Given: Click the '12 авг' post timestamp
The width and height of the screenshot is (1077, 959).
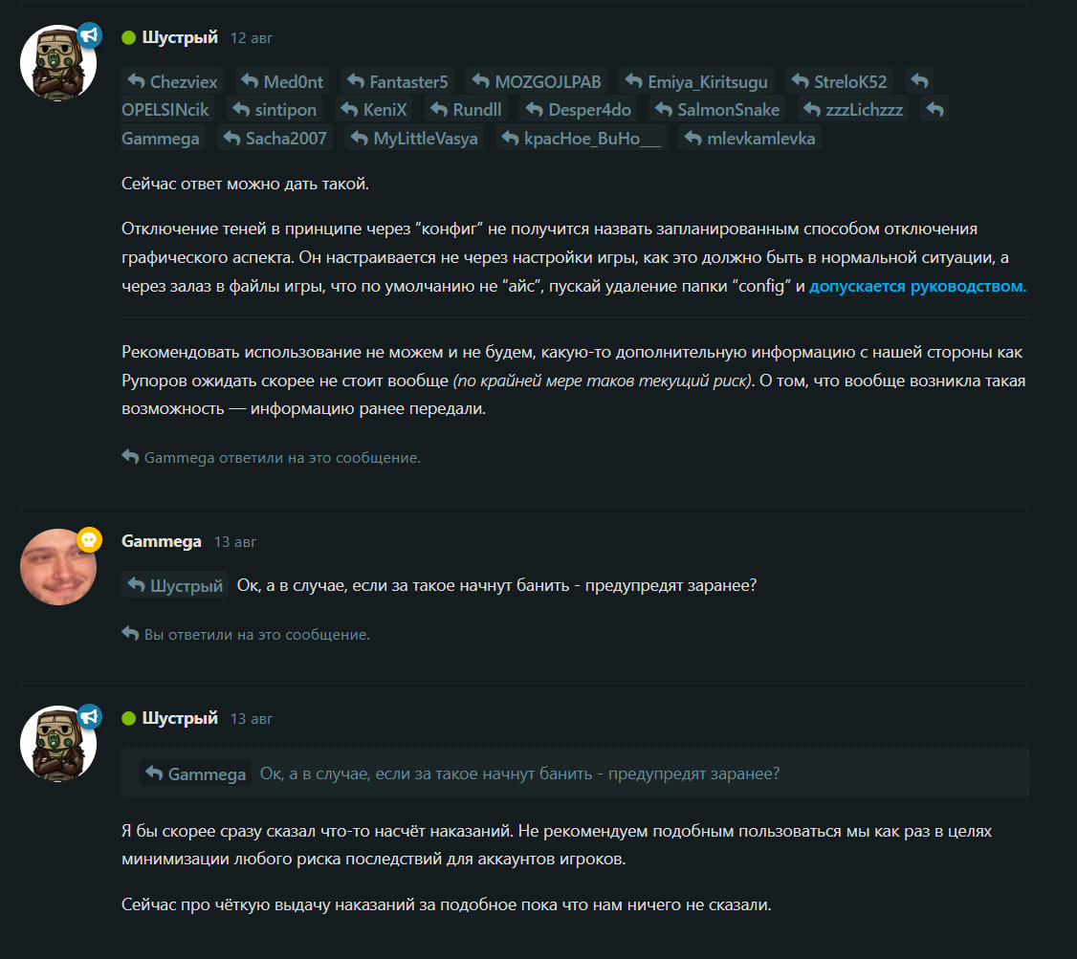Looking at the screenshot, I should tap(252, 38).
